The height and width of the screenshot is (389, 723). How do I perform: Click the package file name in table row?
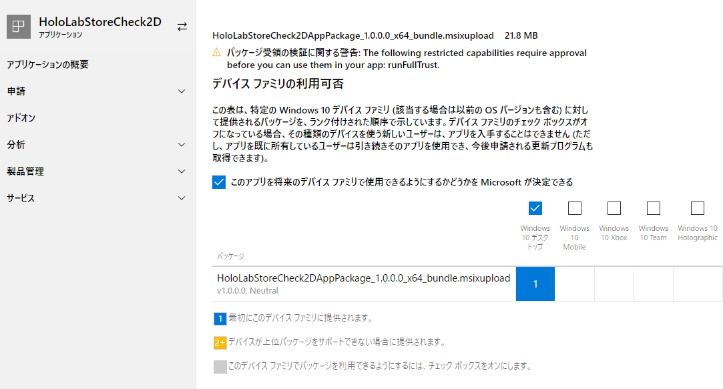click(363, 278)
